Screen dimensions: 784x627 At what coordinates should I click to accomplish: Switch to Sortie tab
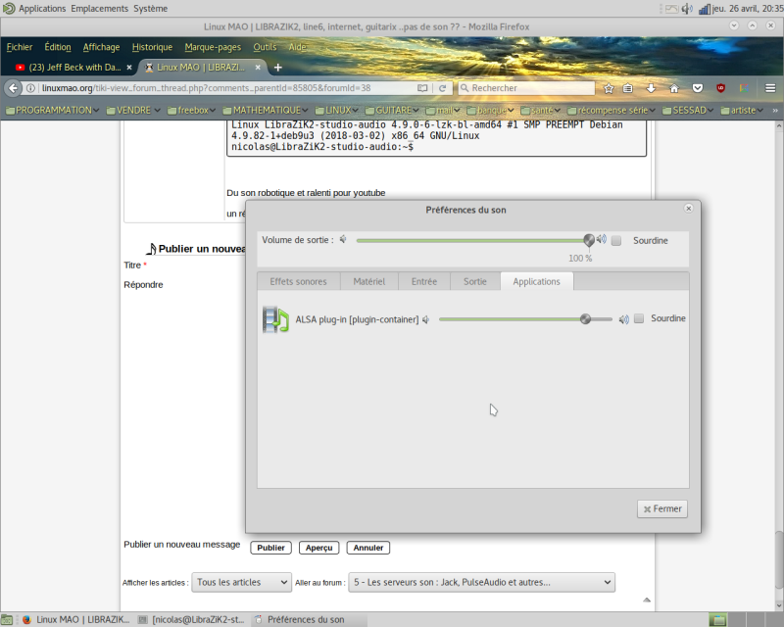pos(475,281)
